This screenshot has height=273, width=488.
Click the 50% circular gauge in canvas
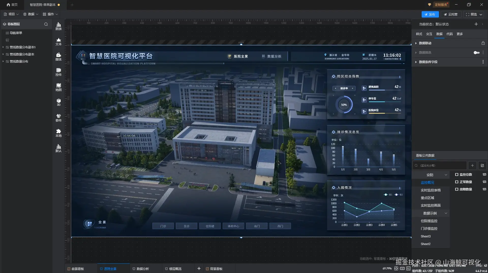344,105
